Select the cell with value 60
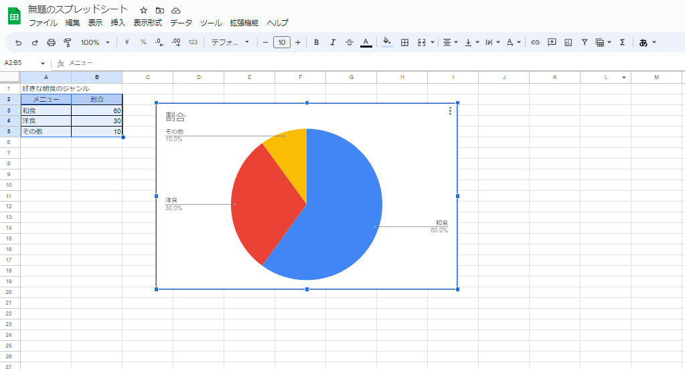Viewport: 685px width, 369px height. [x=97, y=110]
